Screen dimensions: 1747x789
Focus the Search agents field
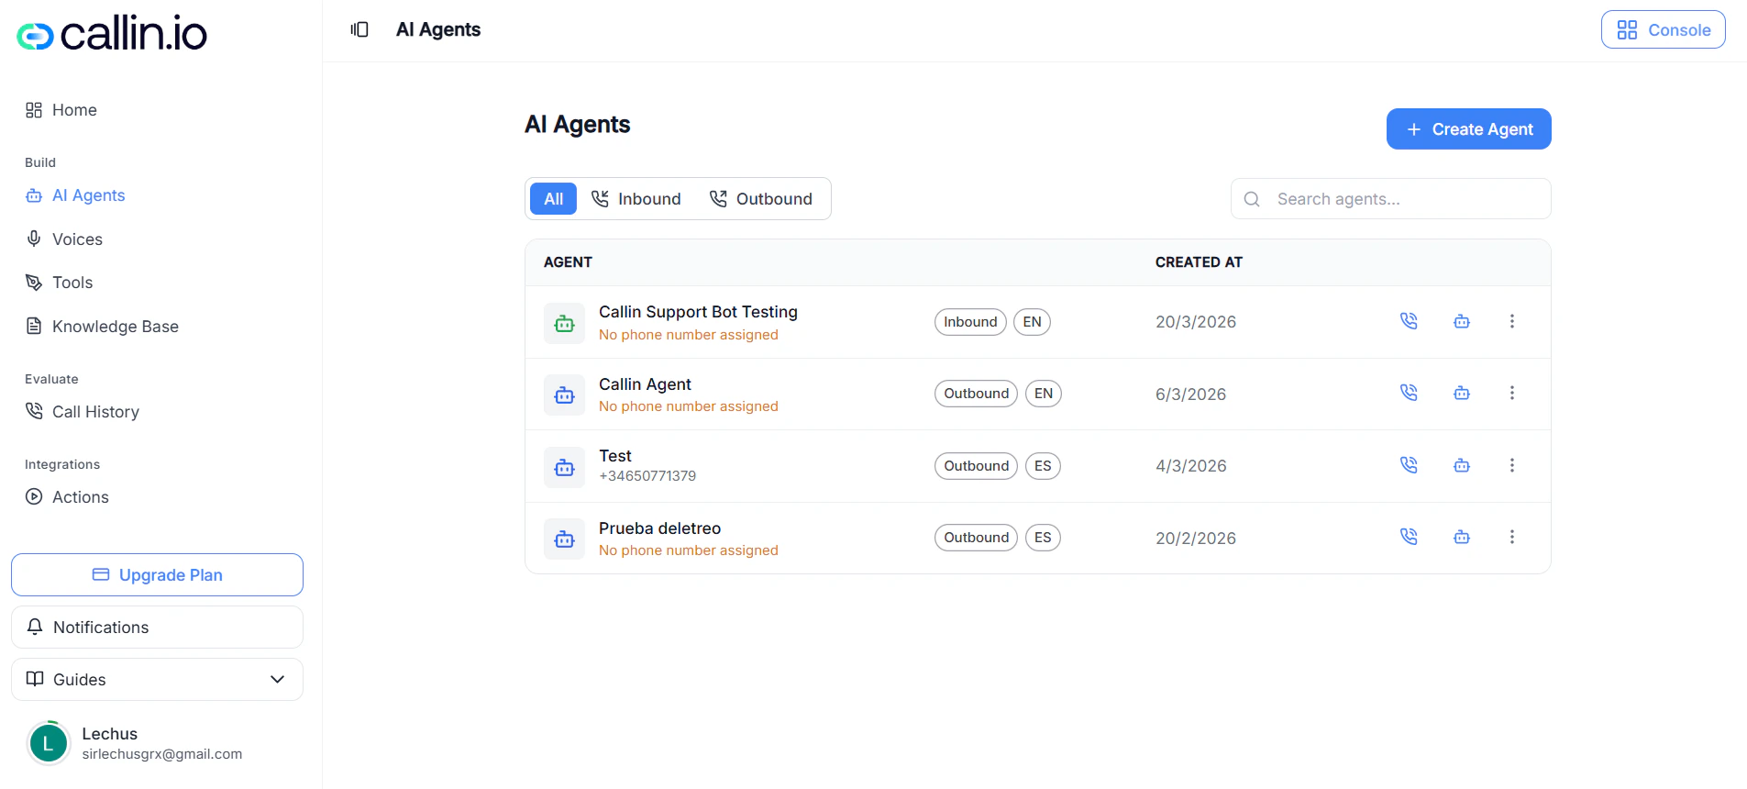(1390, 199)
